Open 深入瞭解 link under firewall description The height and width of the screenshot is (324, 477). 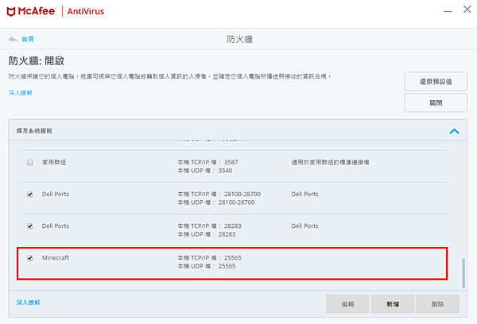pos(21,93)
